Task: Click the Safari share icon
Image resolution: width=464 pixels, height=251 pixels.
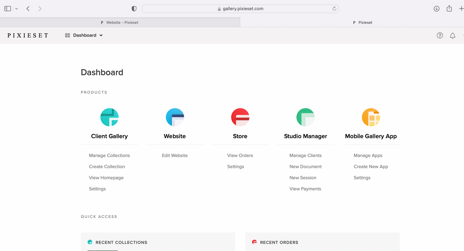Action: [x=449, y=8]
